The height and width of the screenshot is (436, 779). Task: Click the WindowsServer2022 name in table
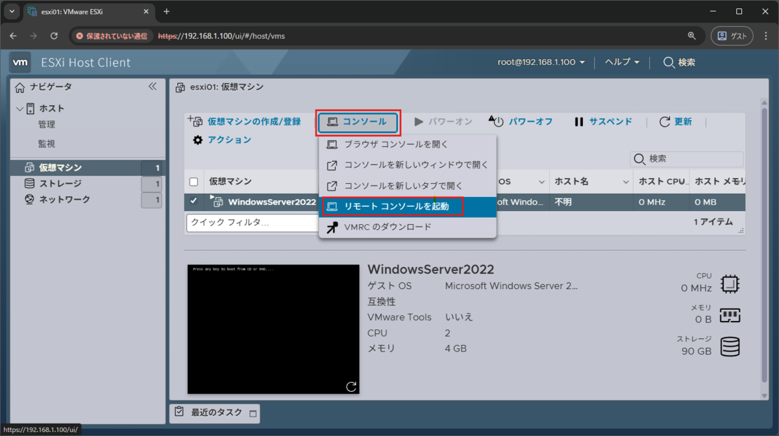(272, 201)
